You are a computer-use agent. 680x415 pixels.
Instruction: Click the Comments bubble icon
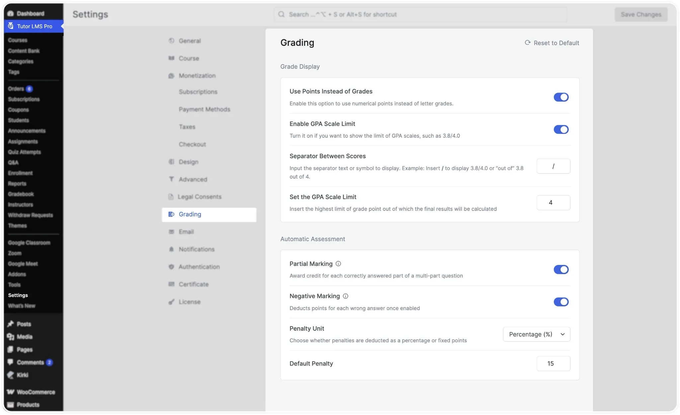tap(11, 362)
